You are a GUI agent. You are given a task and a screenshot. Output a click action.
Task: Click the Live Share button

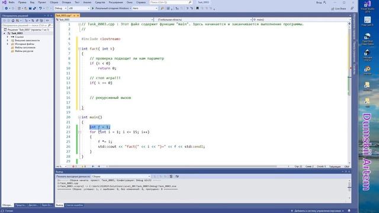(x=338, y=8)
